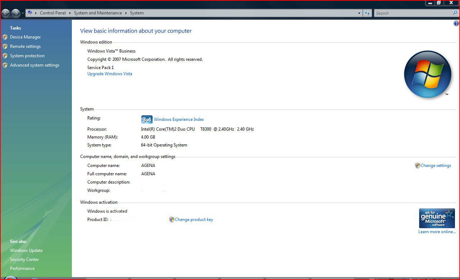Expand the breadcrumb arrow before Control Panel
Image resolution: width=460 pixels, height=280 pixels.
tap(36, 13)
